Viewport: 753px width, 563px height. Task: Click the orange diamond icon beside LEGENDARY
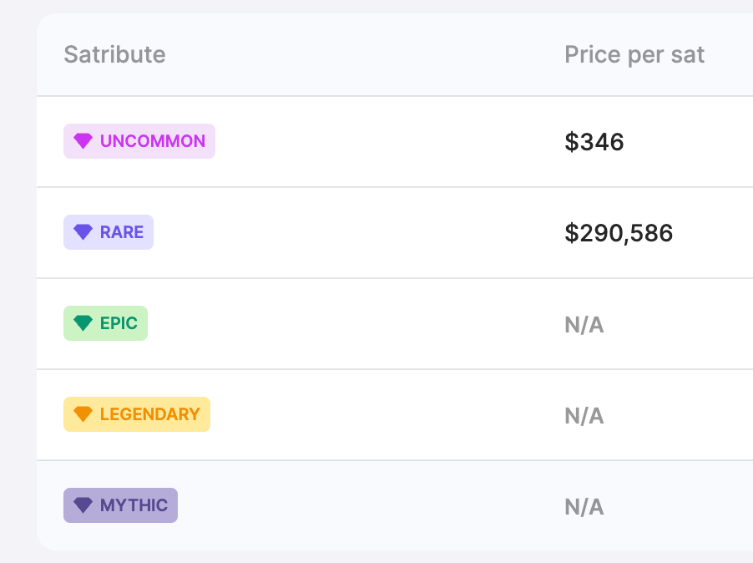[83, 414]
